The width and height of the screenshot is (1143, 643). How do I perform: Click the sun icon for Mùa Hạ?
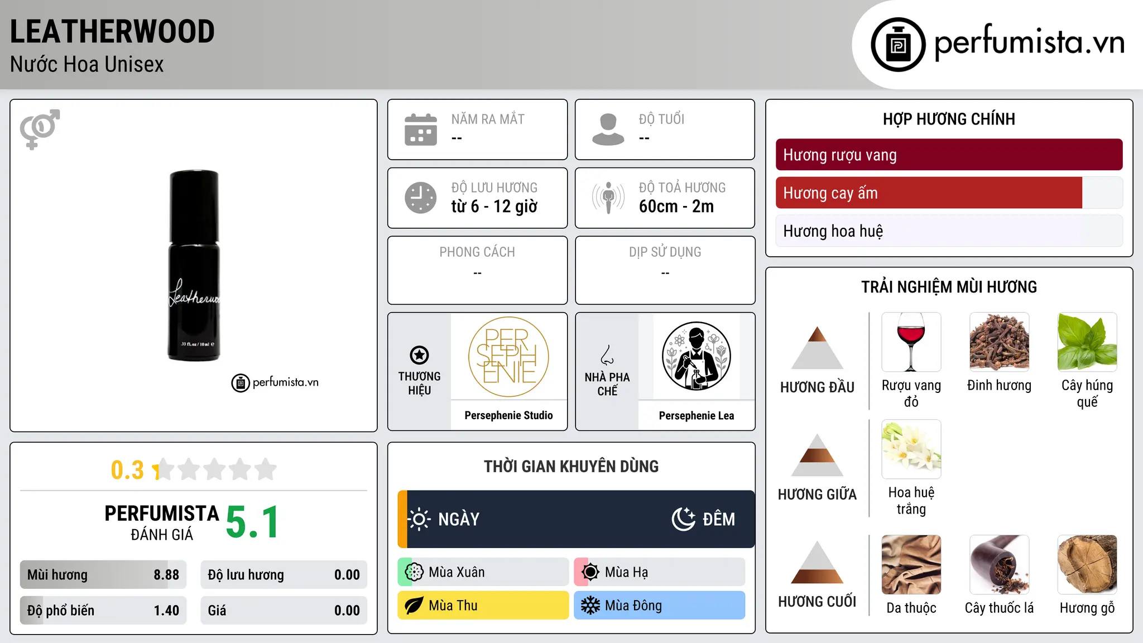[x=590, y=572]
